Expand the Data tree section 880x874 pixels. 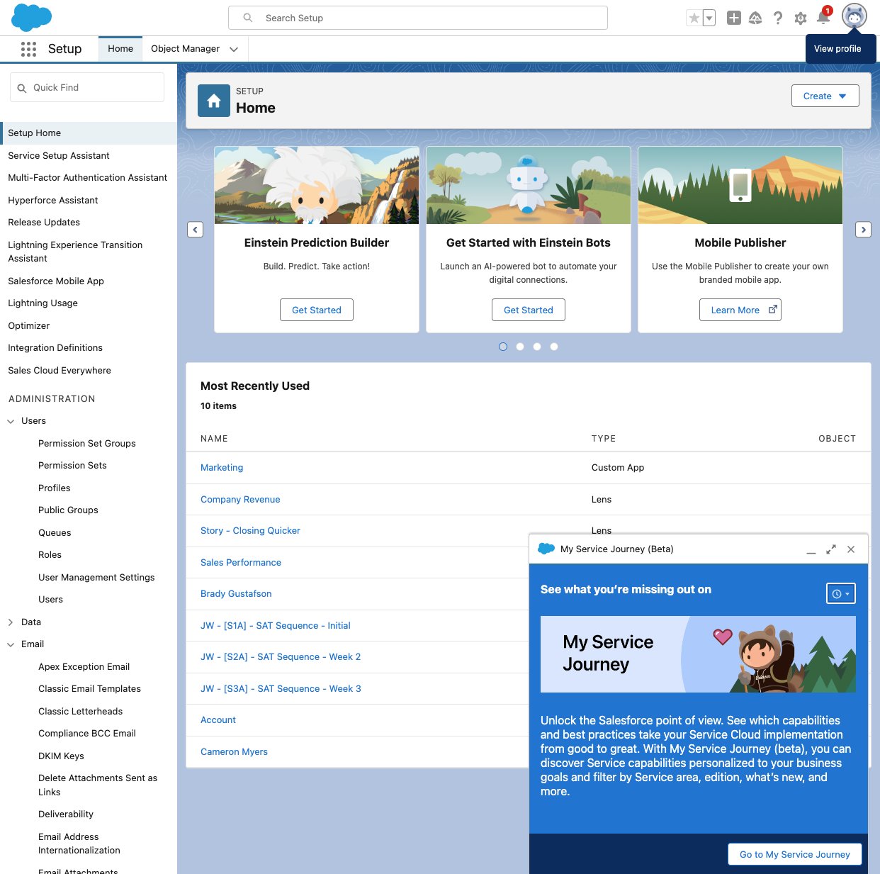(x=11, y=622)
